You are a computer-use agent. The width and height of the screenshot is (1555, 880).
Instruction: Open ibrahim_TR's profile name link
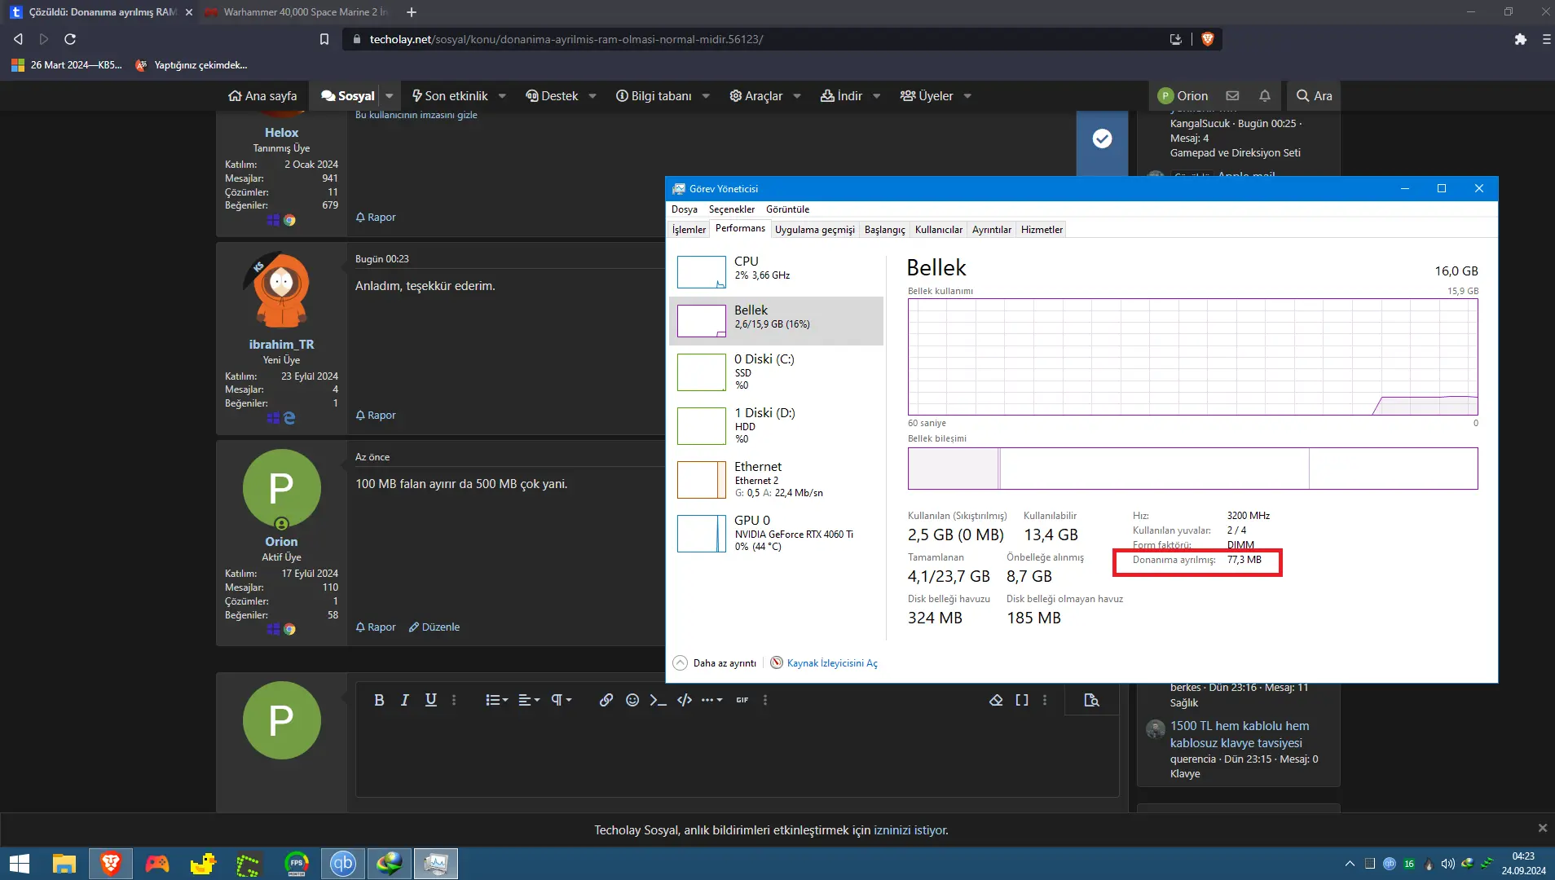(x=281, y=345)
